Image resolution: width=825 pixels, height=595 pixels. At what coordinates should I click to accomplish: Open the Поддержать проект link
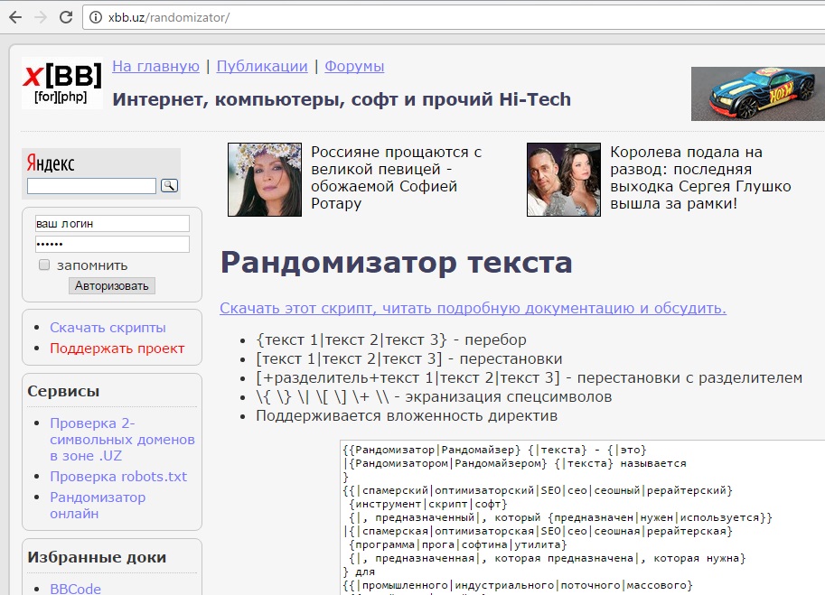tap(117, 348)
